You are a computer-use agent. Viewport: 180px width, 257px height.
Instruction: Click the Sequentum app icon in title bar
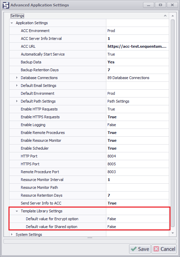pos(6,5)
